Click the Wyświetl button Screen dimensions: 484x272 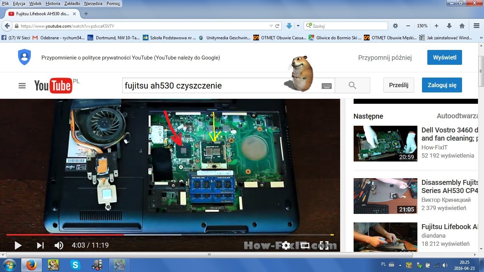[445, 57]
